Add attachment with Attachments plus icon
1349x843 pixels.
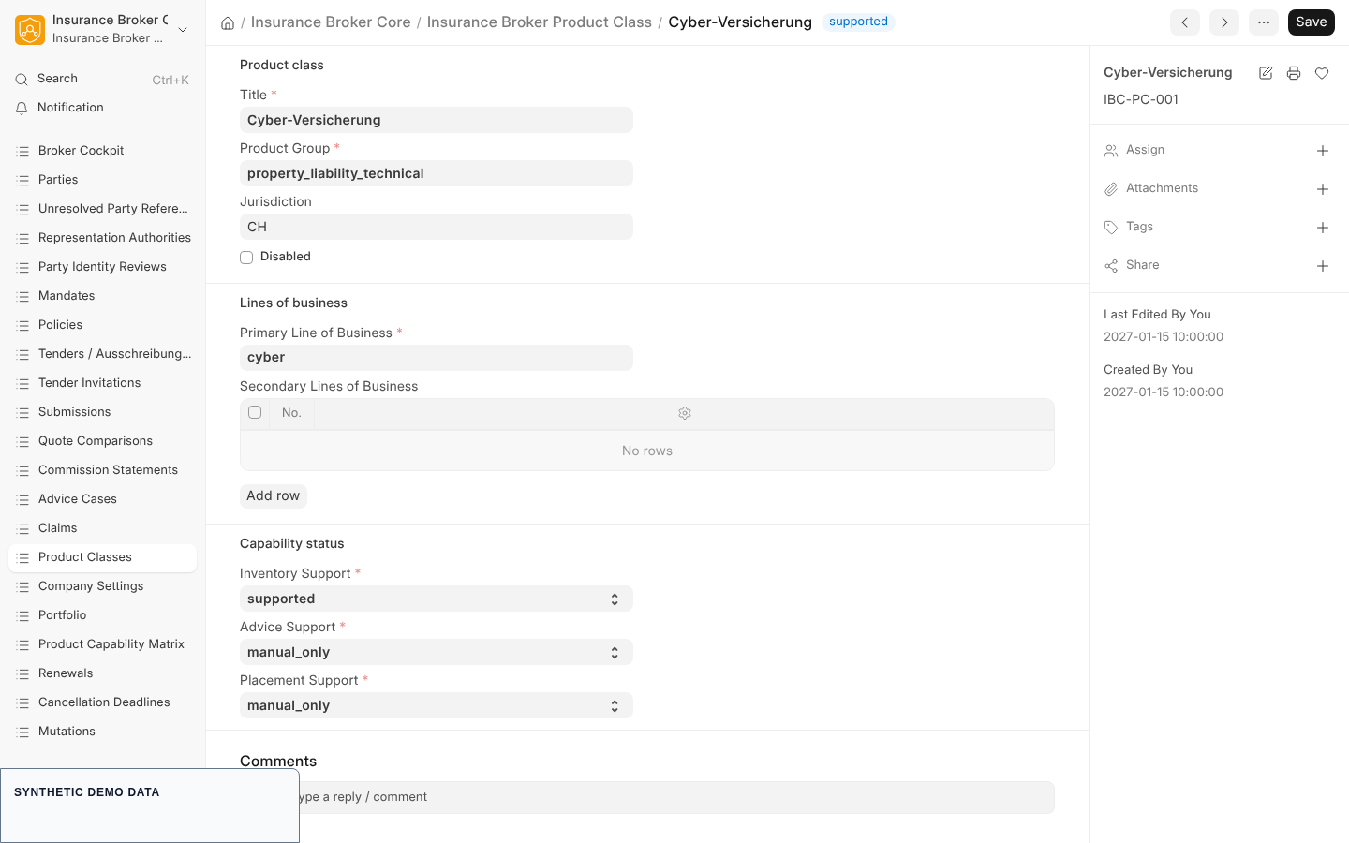click(x=1323, y=189)
